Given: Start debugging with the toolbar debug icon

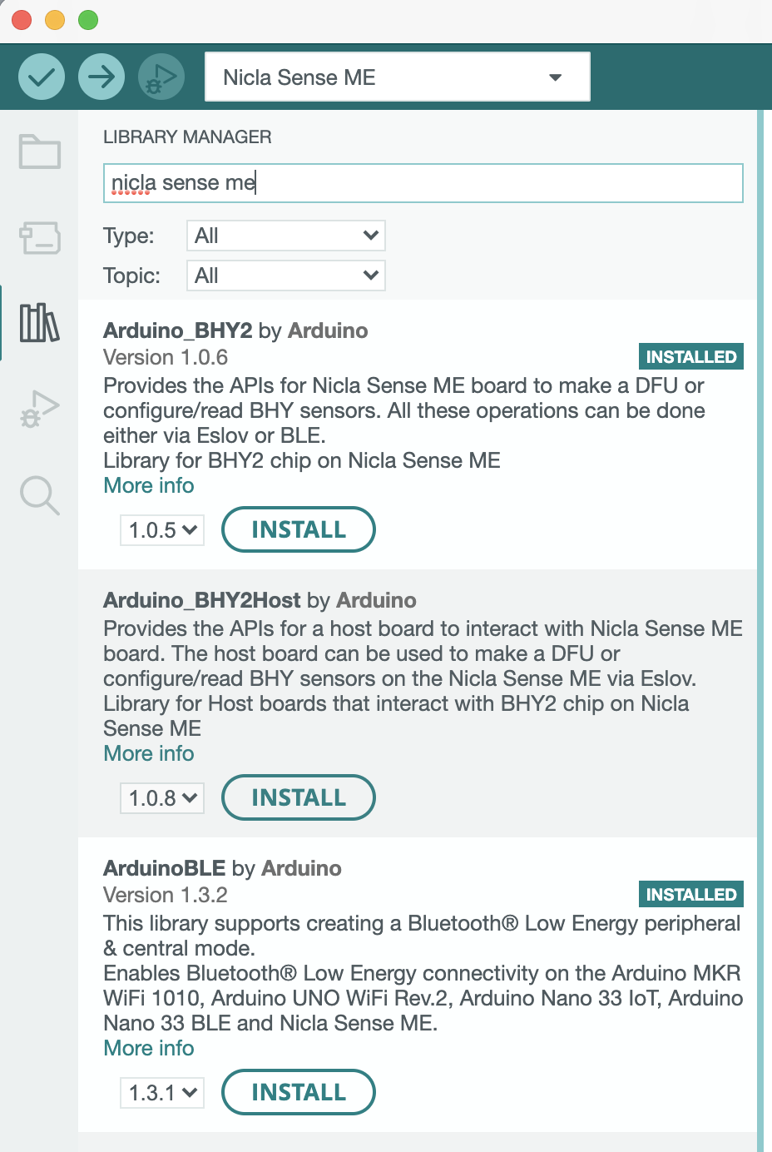Looking at the screenshot, I should 161,77.
